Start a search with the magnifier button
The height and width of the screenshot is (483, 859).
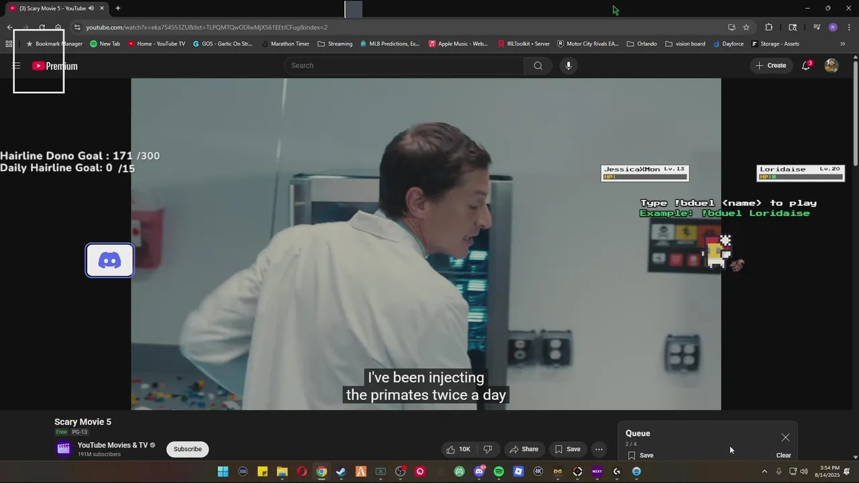(x=538, y=66)
